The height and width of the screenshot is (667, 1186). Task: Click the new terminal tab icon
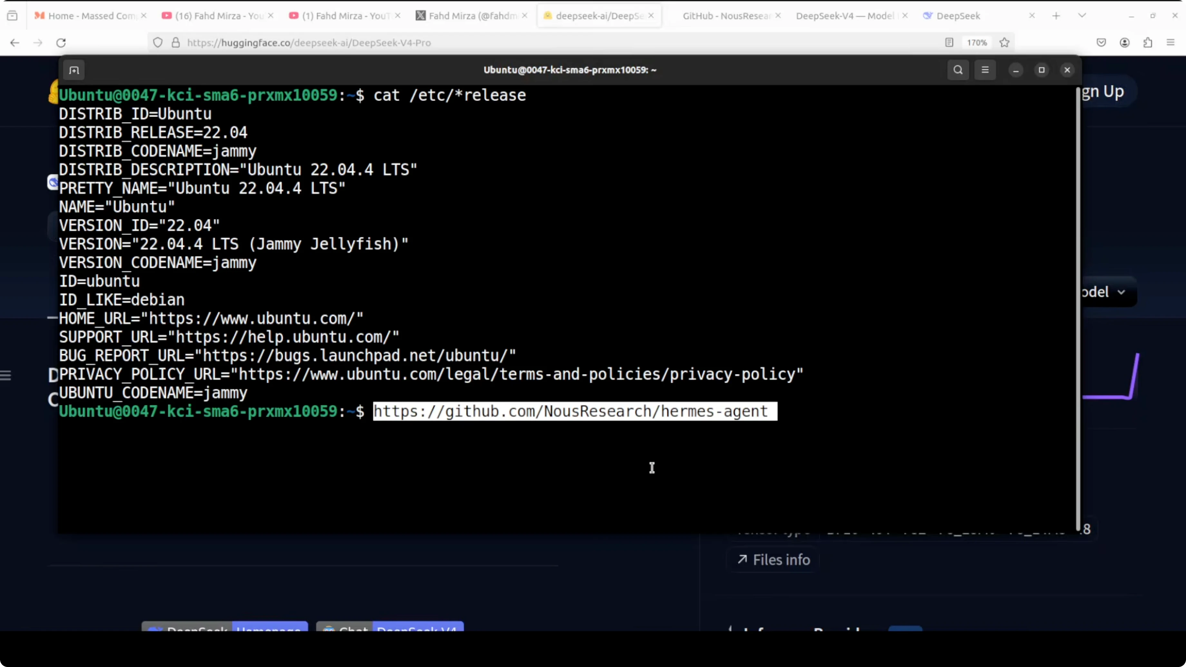(74, 70)
